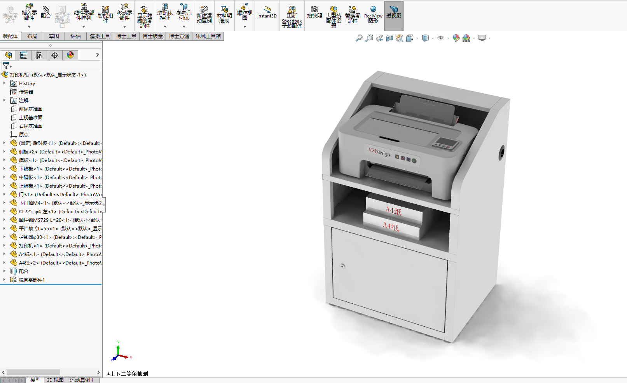This screenshot has width=627, height=383.
Task: Click Reference Geometry (参考几何体) tool
Action: click(184, 12)
